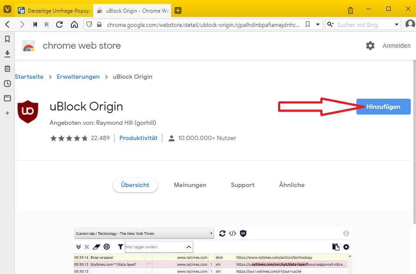Open Downloads panel in sidebar

(7, 54)
